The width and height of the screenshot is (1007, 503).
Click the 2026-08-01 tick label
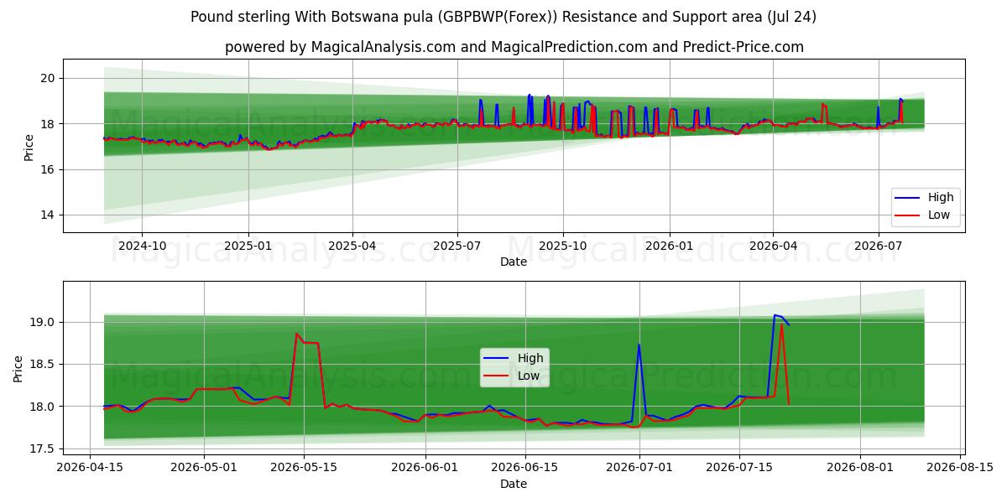point(859,467)
